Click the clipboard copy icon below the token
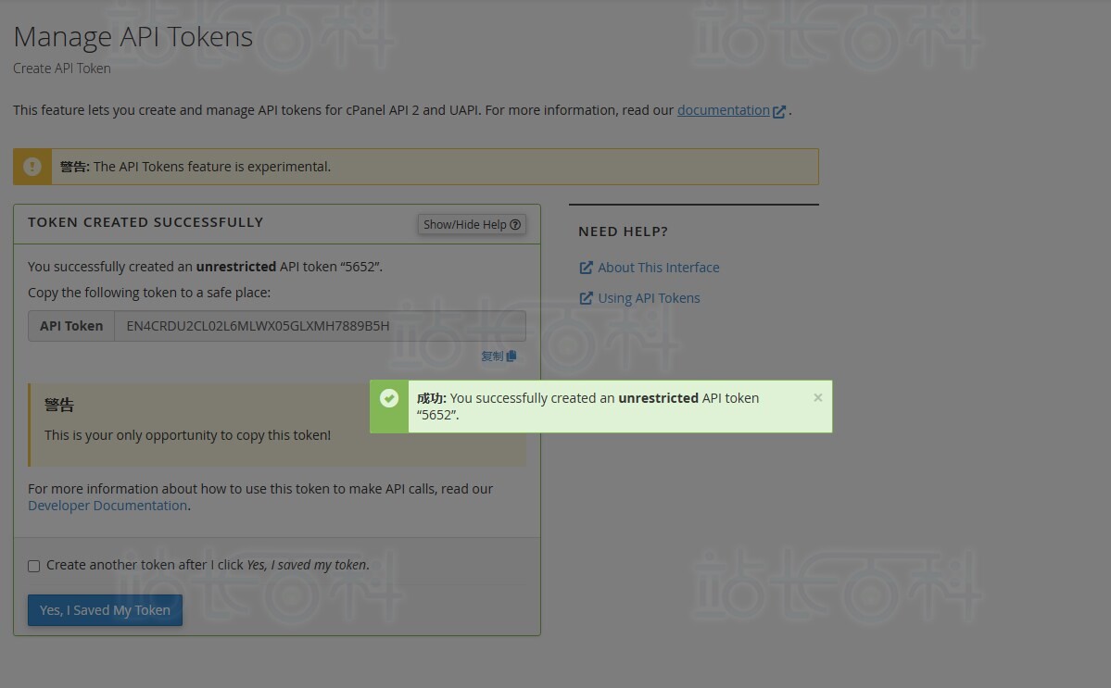The image size is (1111, 688). [511, 356]
